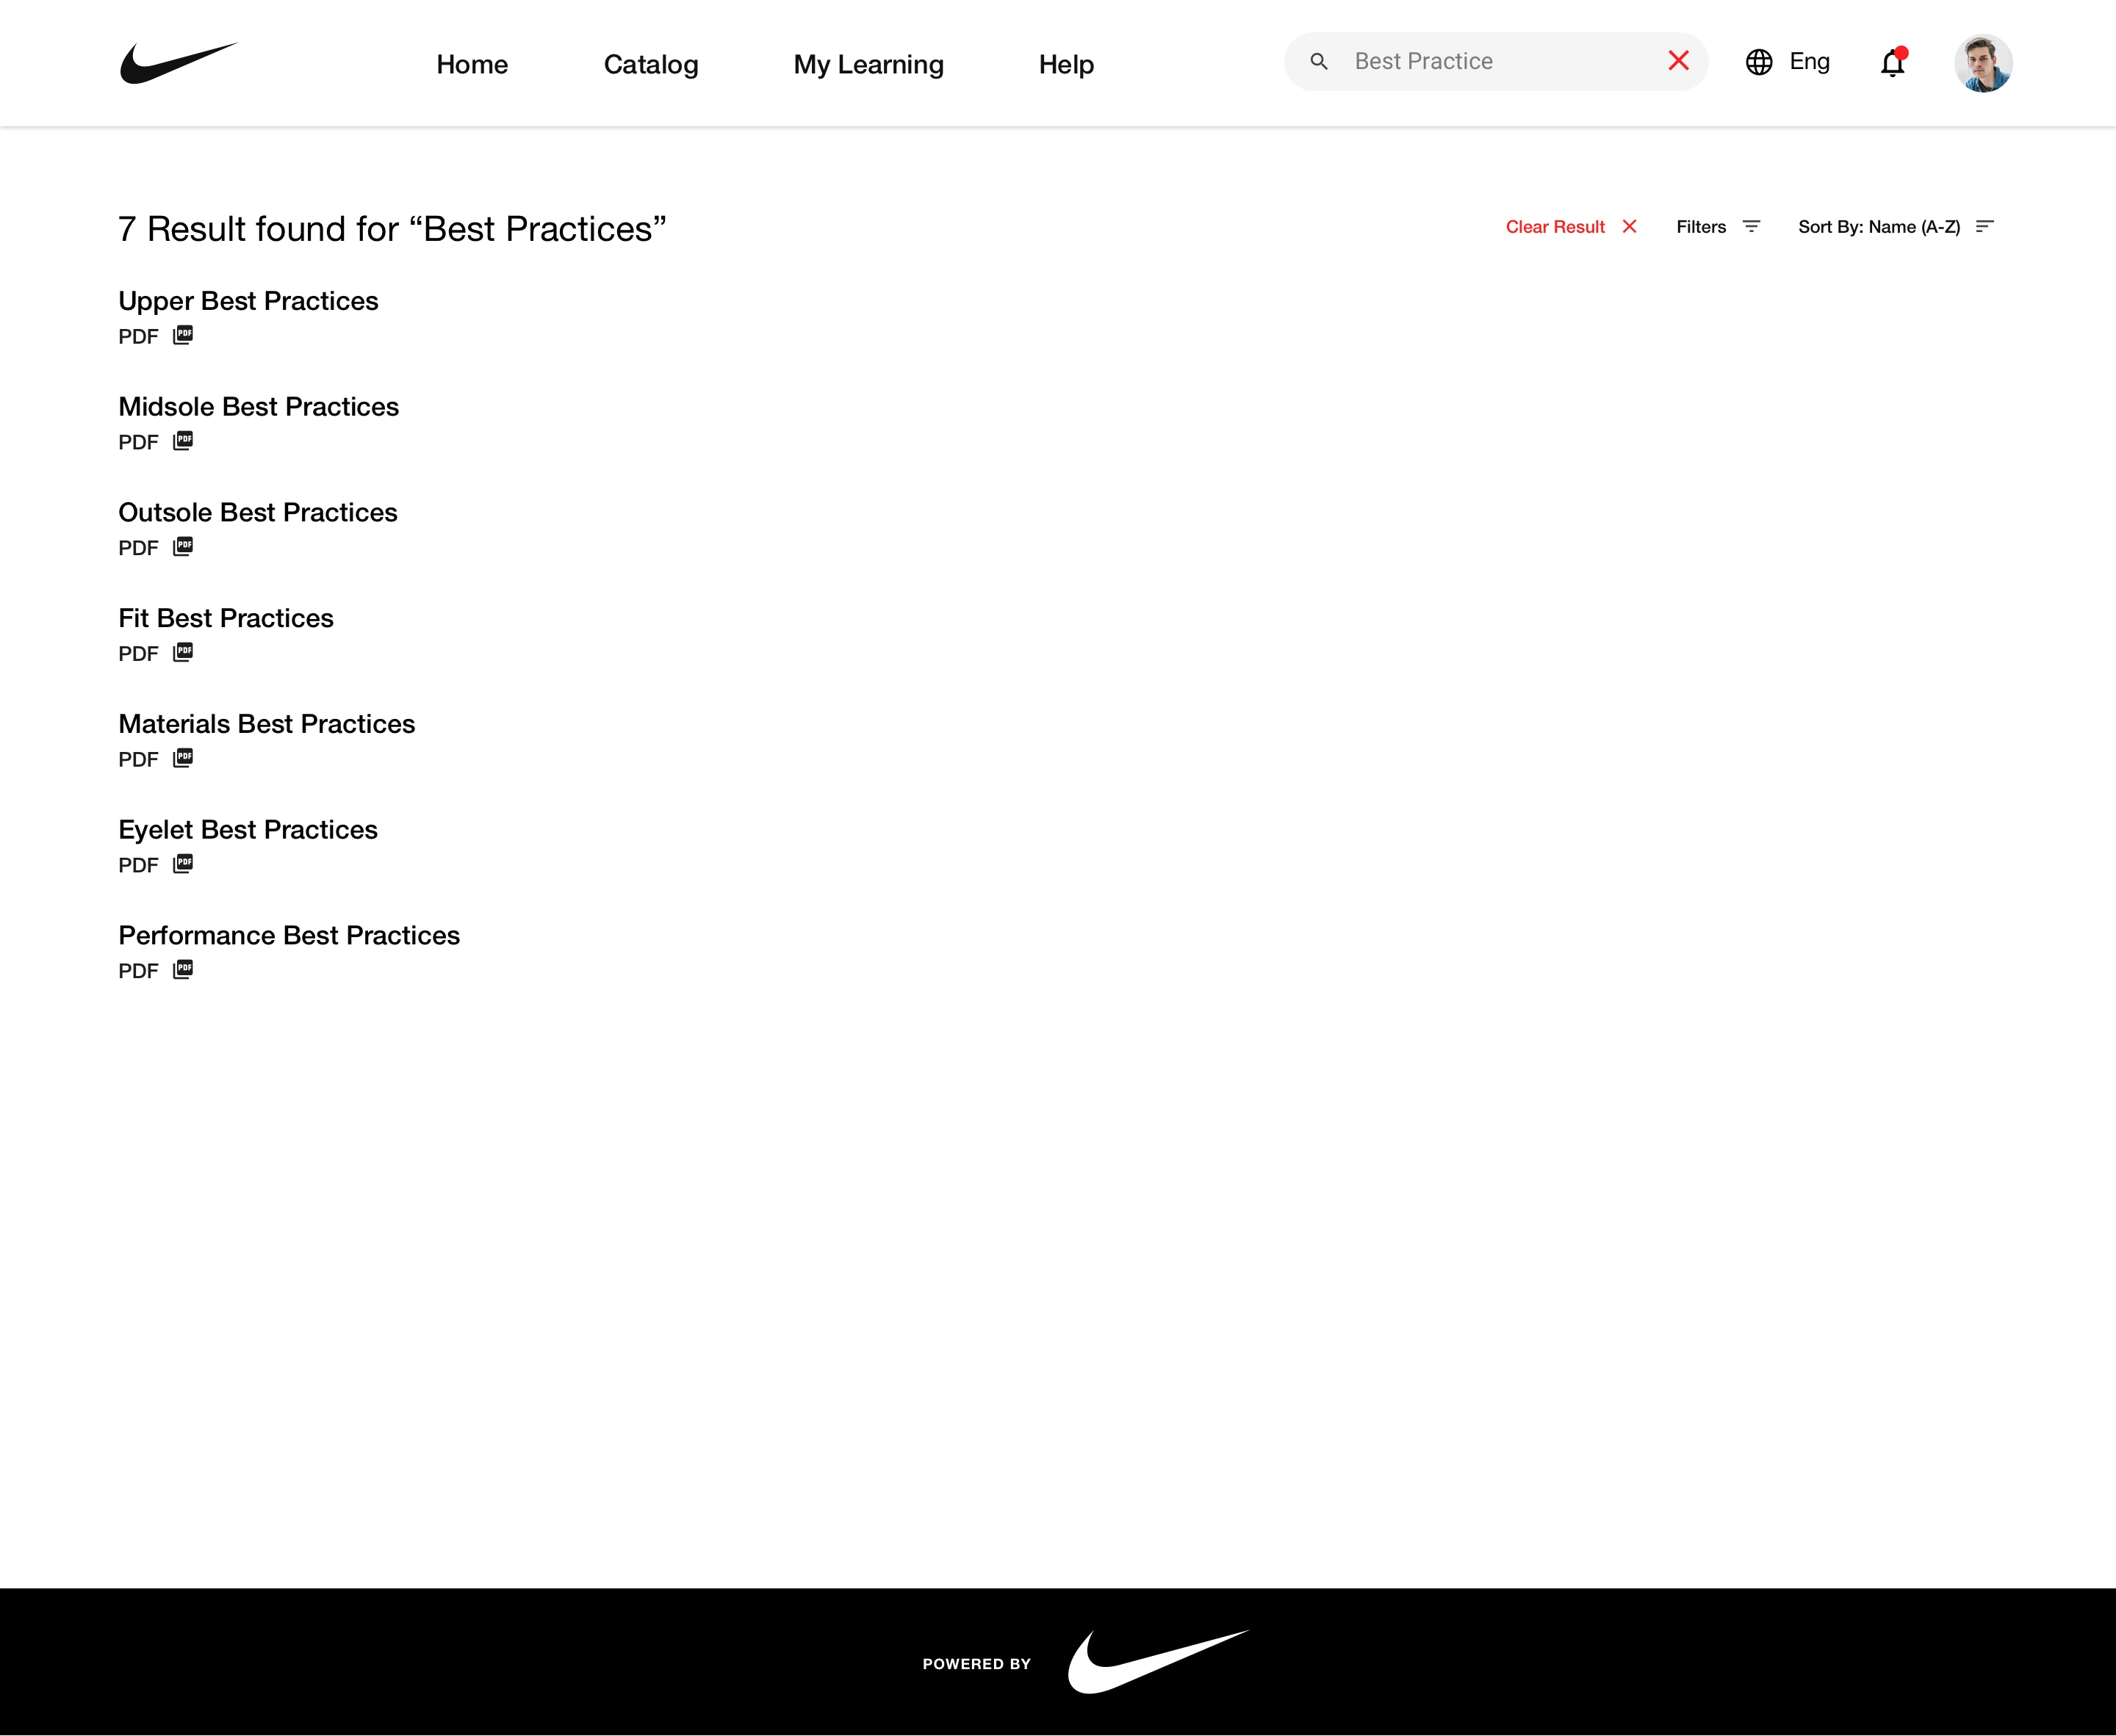
Task: Click the red X beside Clear Result
Action: 1630,227
